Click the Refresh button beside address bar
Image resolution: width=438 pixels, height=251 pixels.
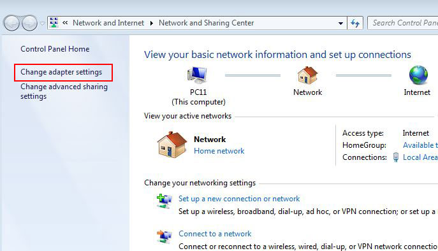click(x=355, y=23)
